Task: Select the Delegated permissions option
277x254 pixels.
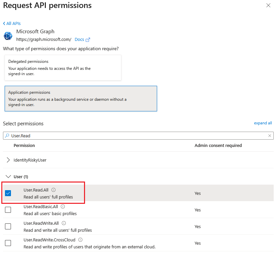Action: (x=63, y=68)
